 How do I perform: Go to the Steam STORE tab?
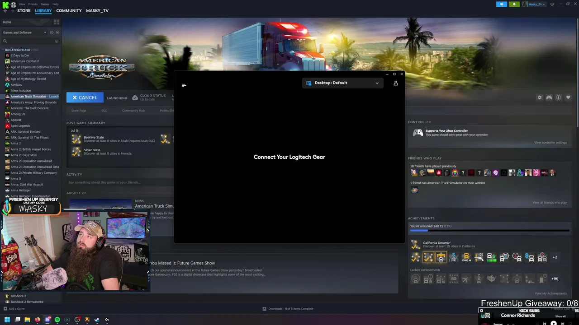coord(24,10)
